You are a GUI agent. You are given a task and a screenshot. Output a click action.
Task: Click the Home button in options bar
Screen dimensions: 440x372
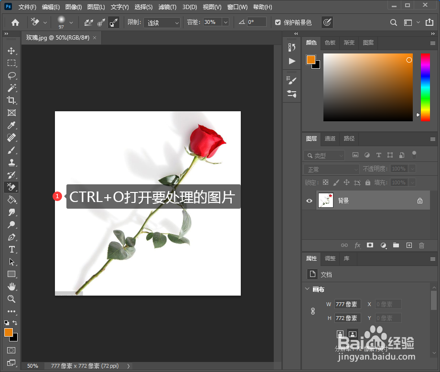(15, 22)
